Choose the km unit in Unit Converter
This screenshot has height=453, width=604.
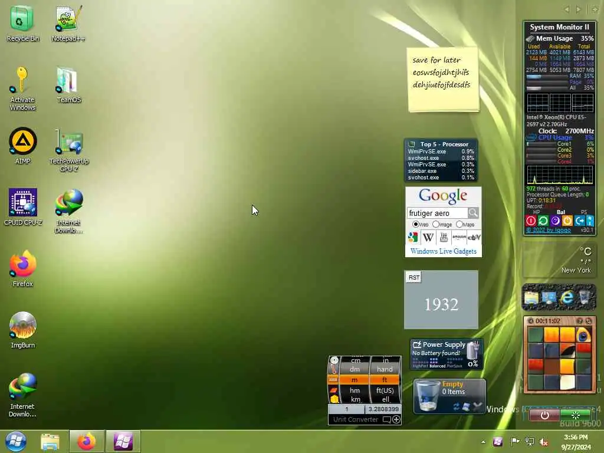(x=355, y=399)
